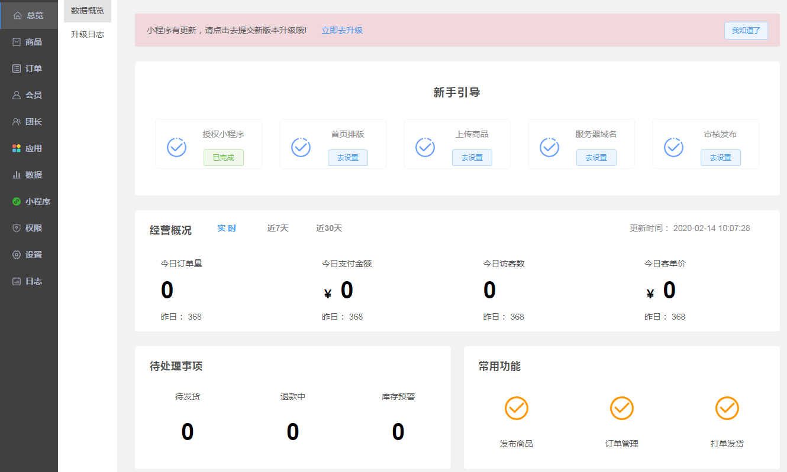Viewport: 787px width, 472px height.
Task: Select the 实时 realtime tab
Action: (x=227, y=229)
